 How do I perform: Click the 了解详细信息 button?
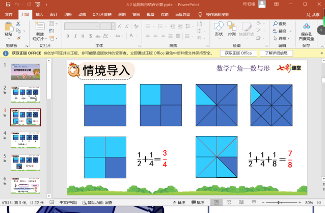click(277, 53)
